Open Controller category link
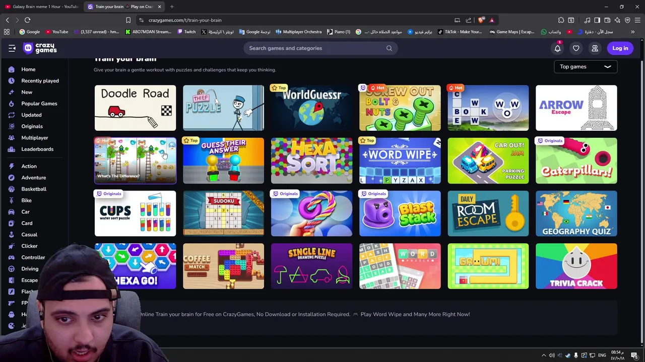 [33, 257]
